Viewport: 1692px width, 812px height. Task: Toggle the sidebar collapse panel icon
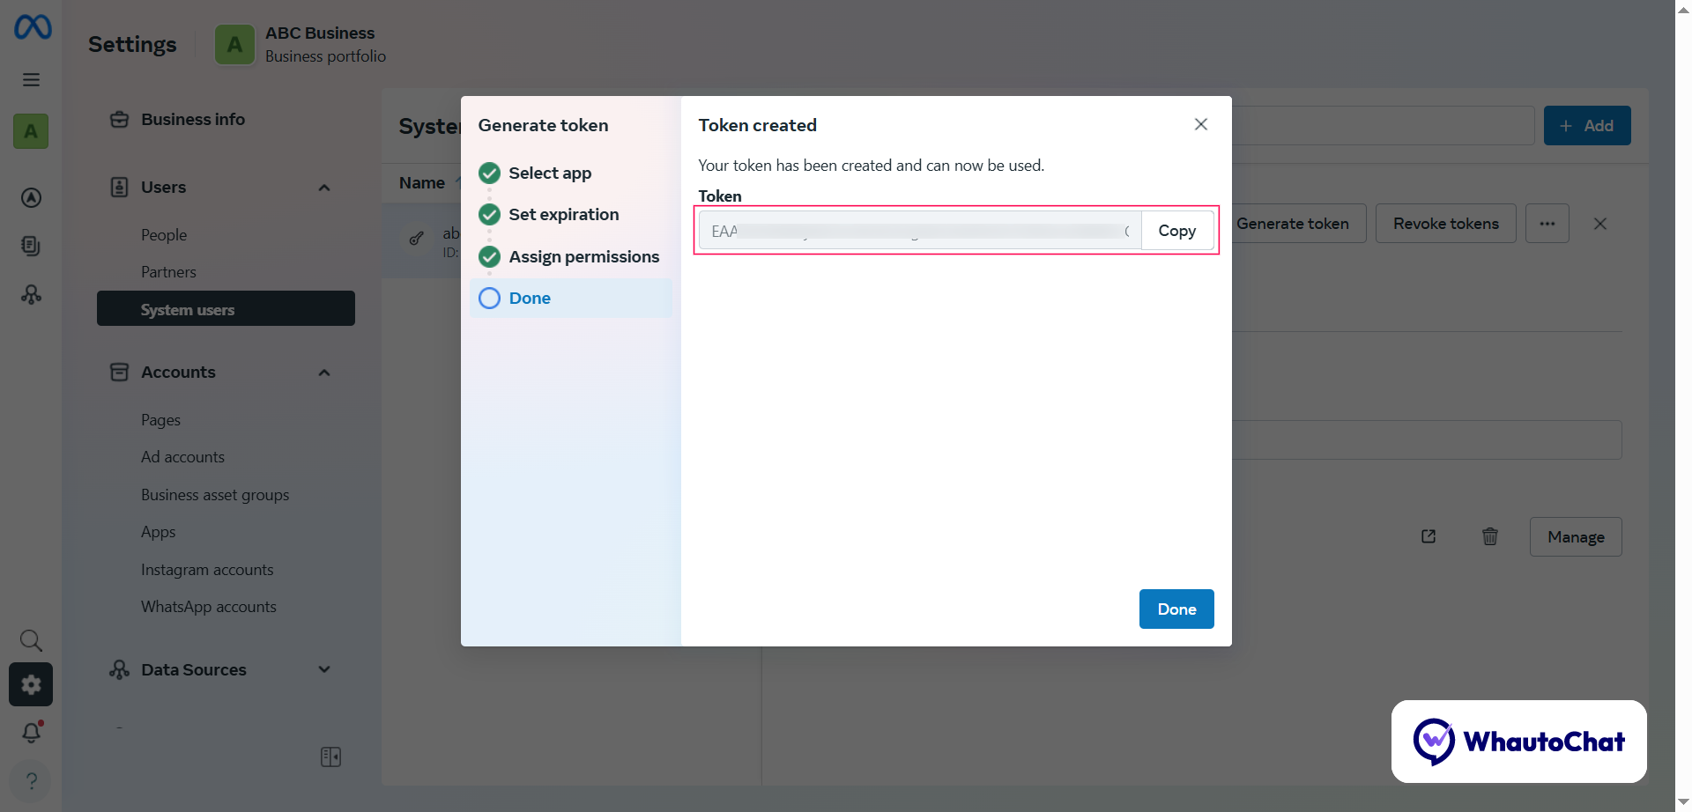[330, 757]
